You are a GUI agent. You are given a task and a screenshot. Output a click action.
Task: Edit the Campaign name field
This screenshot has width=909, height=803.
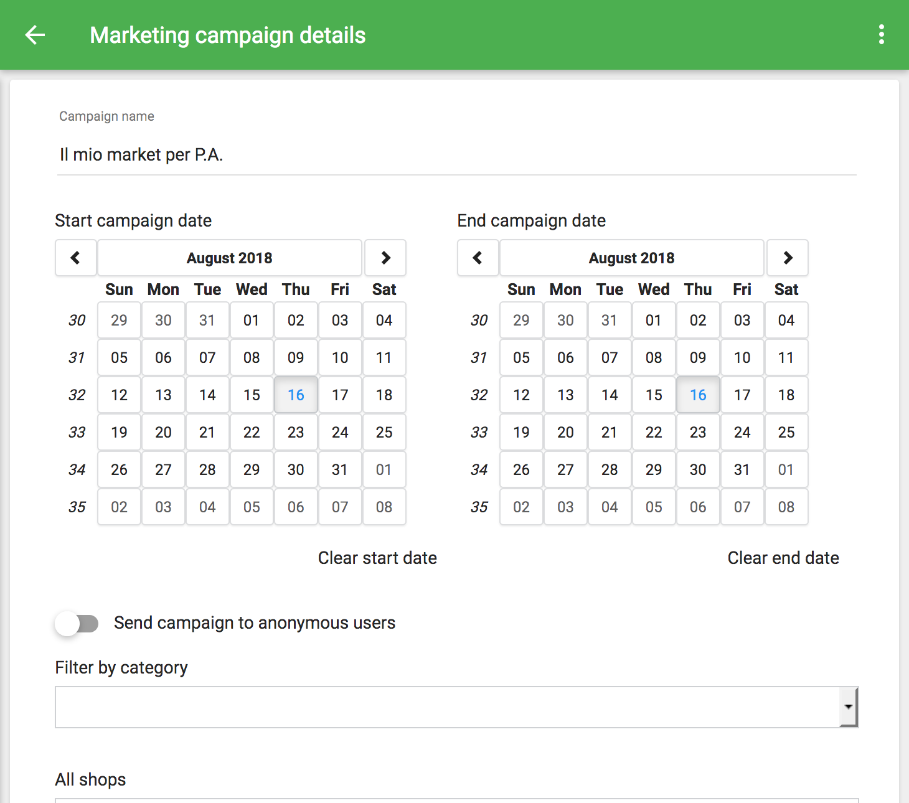pos(456,155)
